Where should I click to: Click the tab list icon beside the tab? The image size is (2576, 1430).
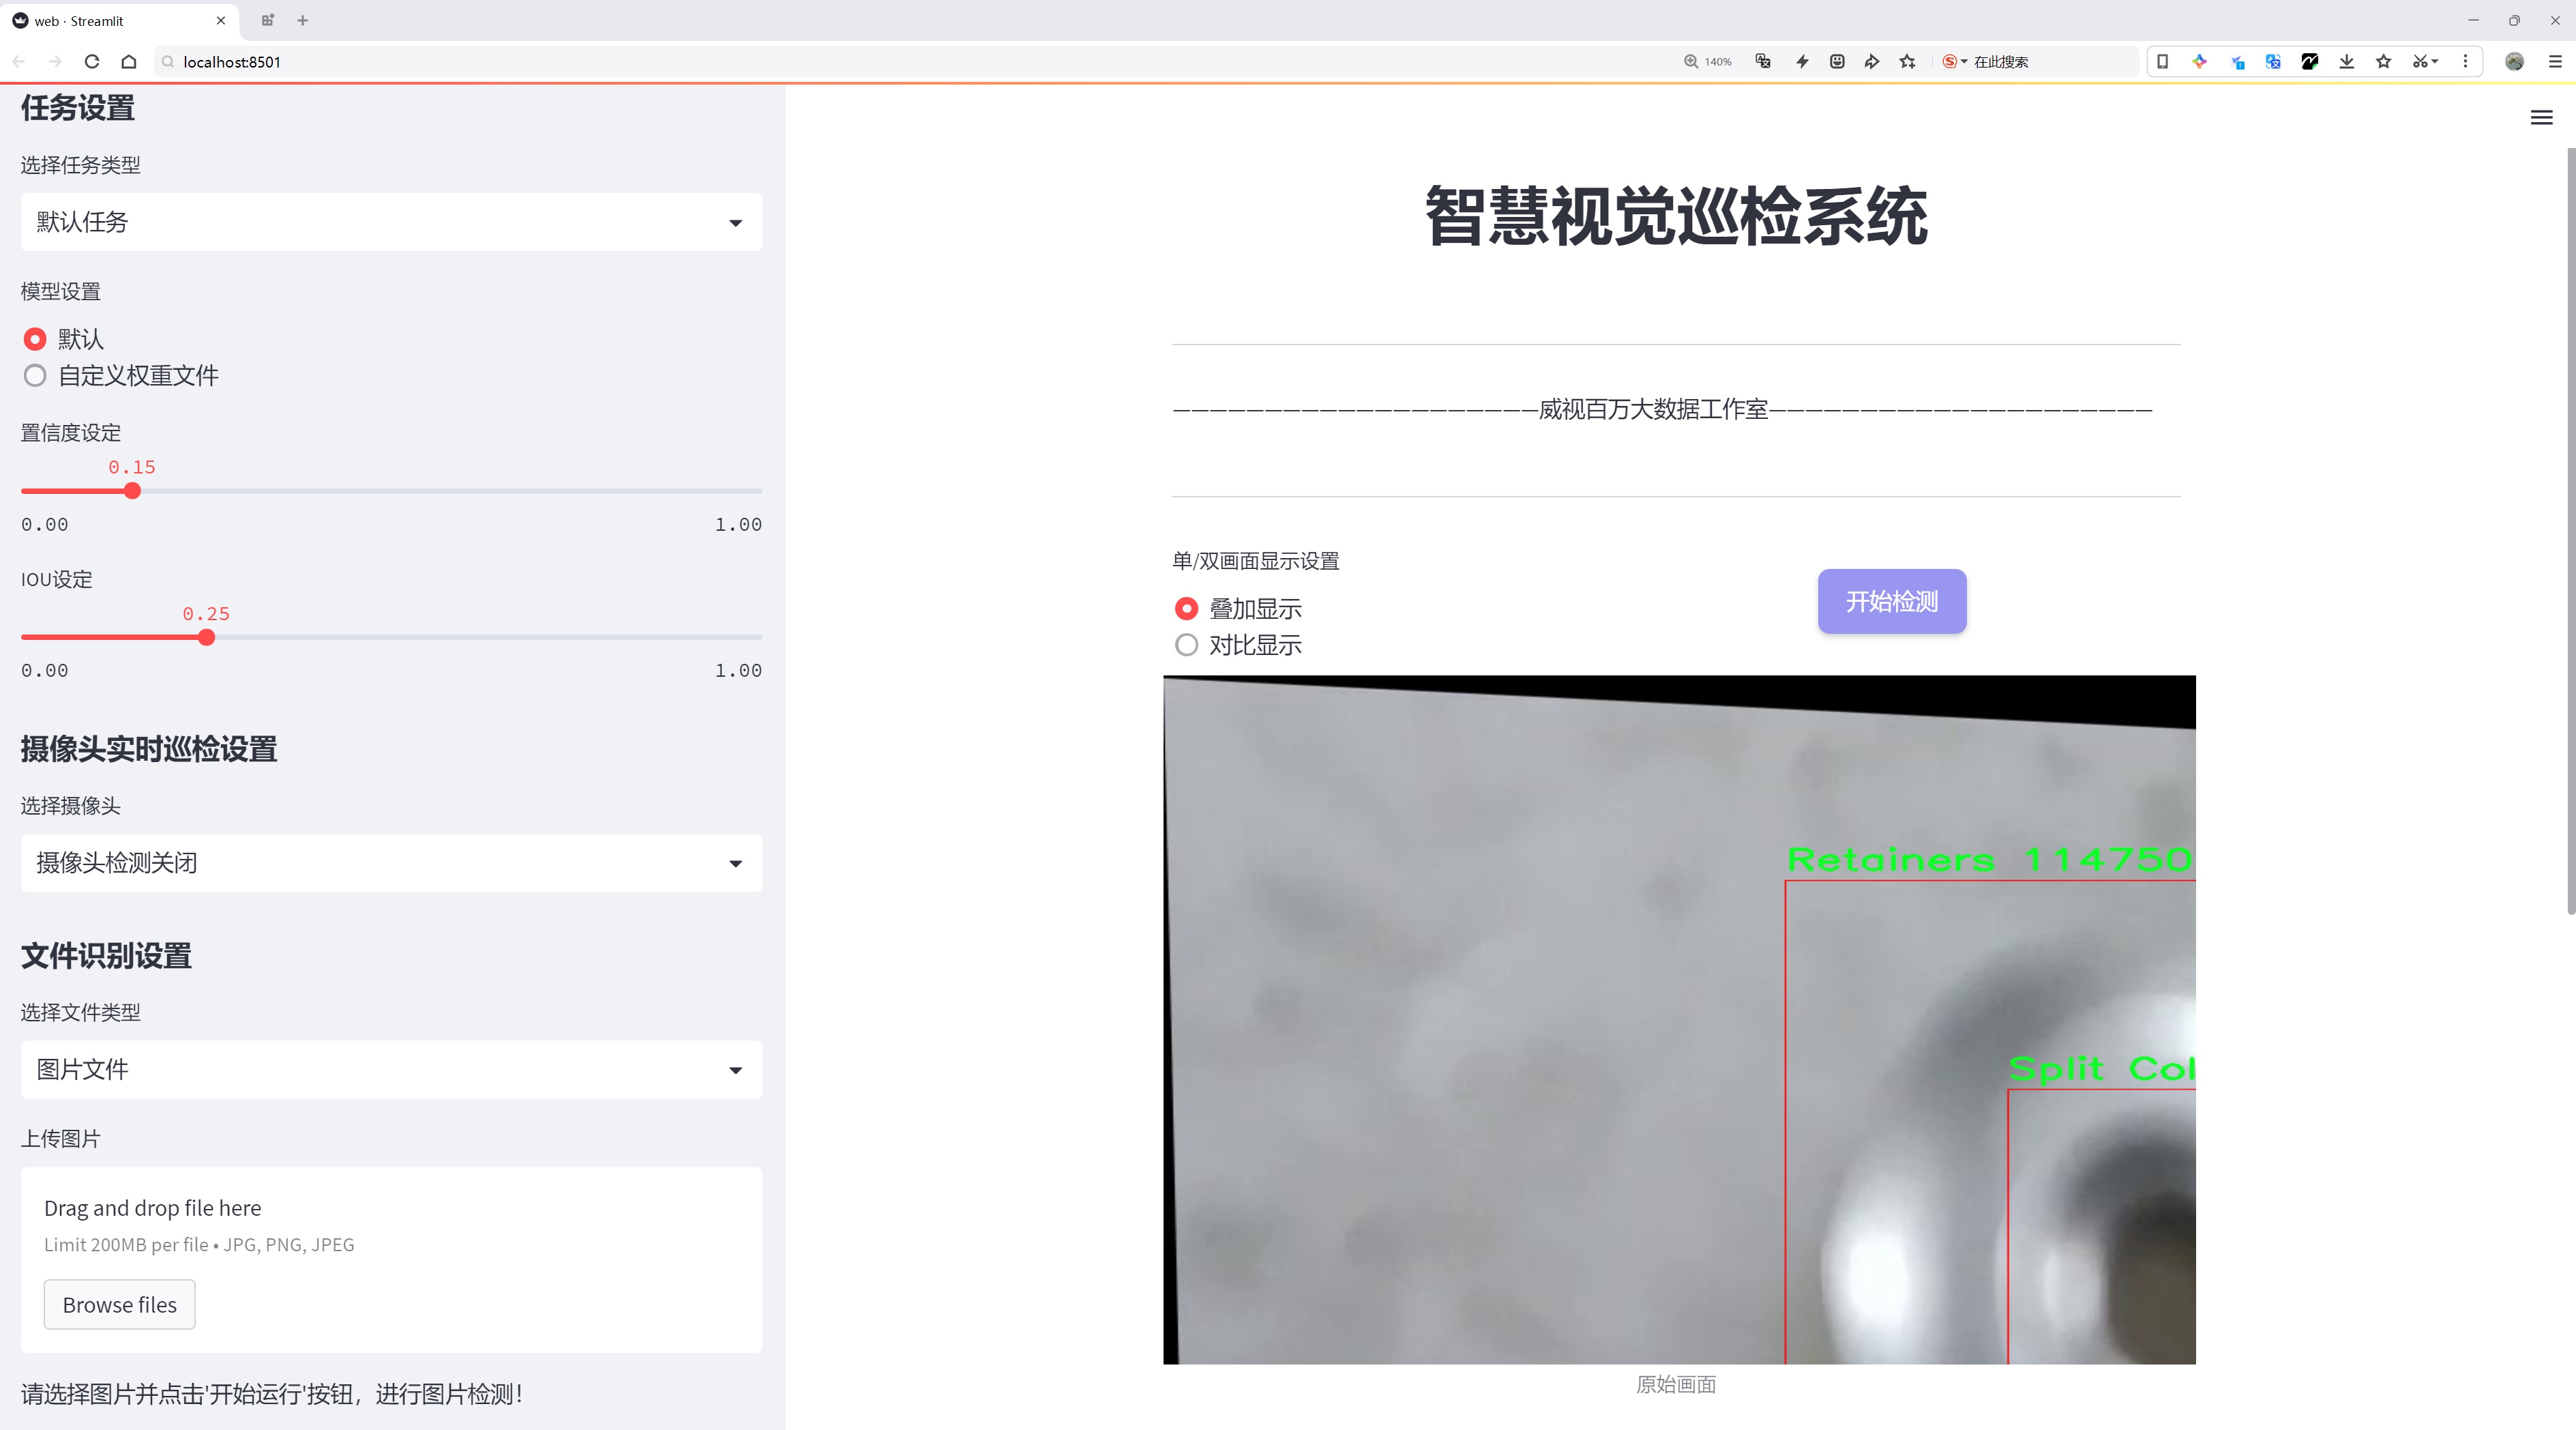(x=267, y=20)
